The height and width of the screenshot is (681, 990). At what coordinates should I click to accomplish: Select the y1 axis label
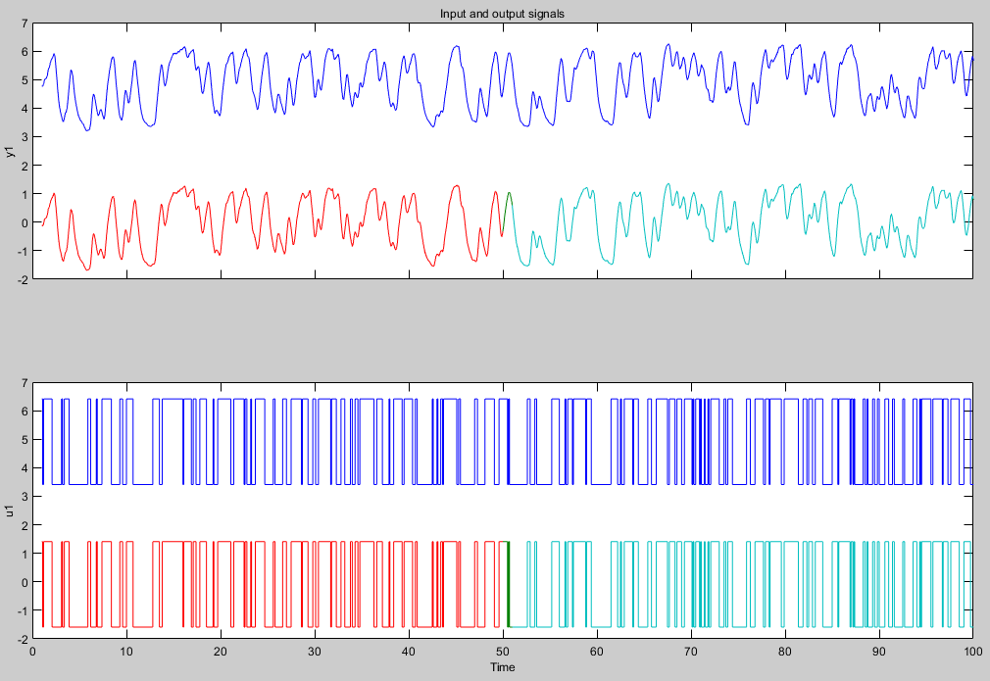click(x=10, y=152)
